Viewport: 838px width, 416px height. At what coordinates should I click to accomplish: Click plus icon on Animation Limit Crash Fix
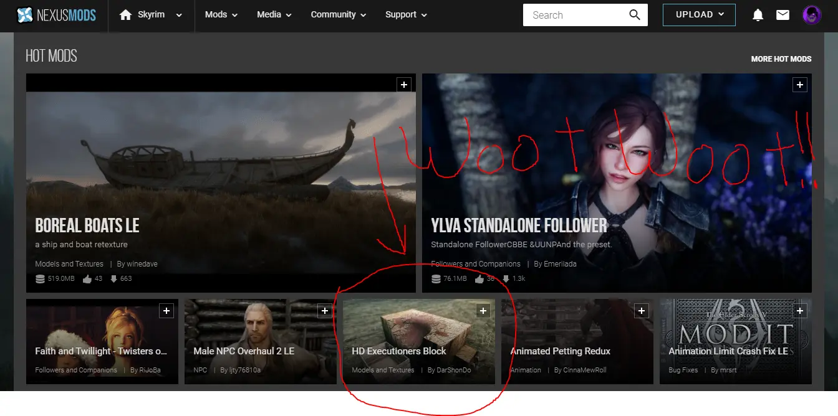click(799, 310)
